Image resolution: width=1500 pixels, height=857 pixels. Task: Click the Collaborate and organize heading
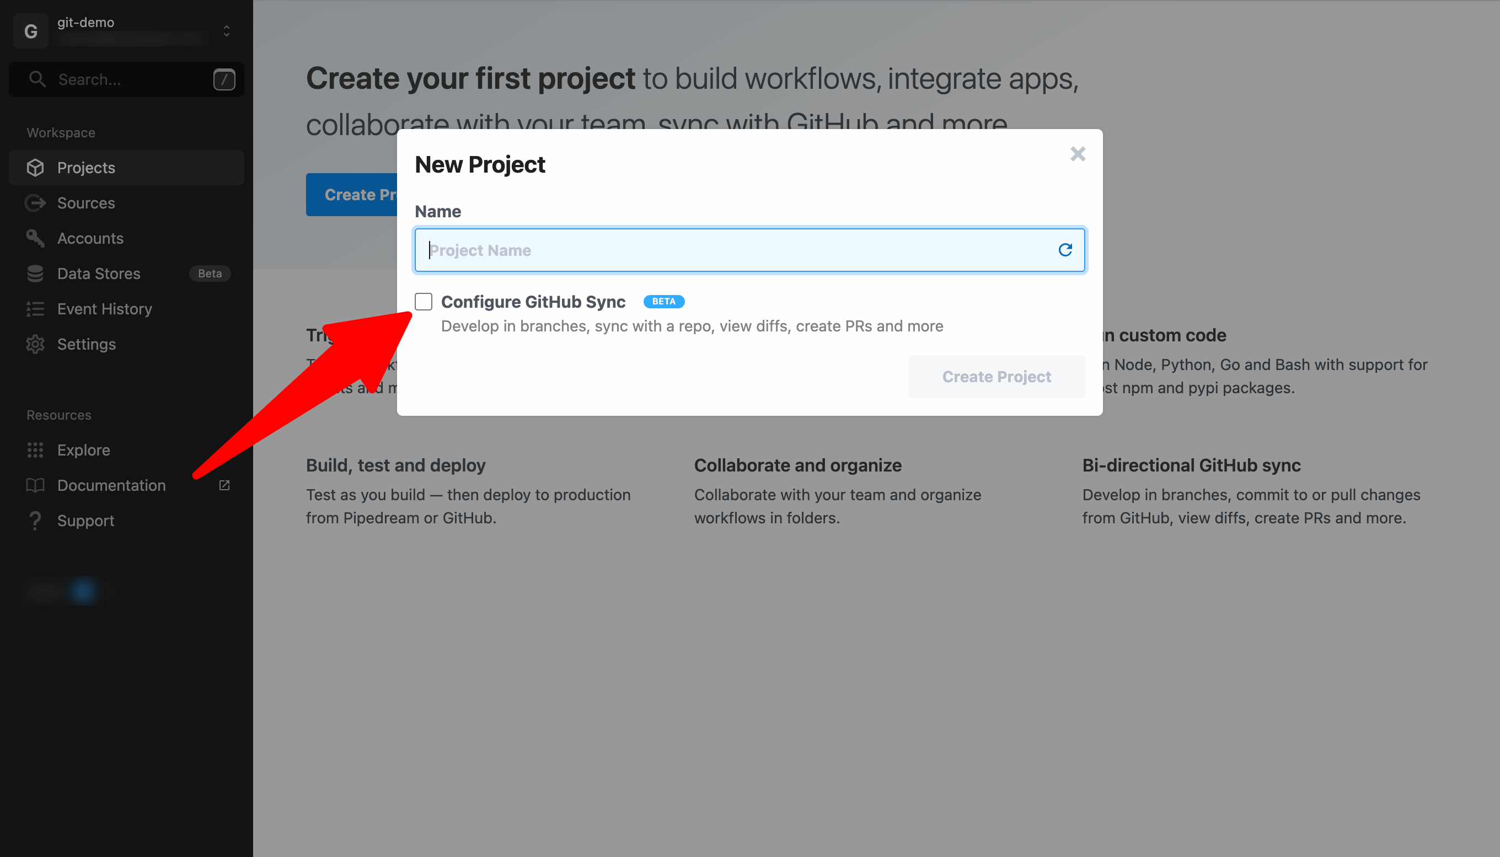point(797,465)
